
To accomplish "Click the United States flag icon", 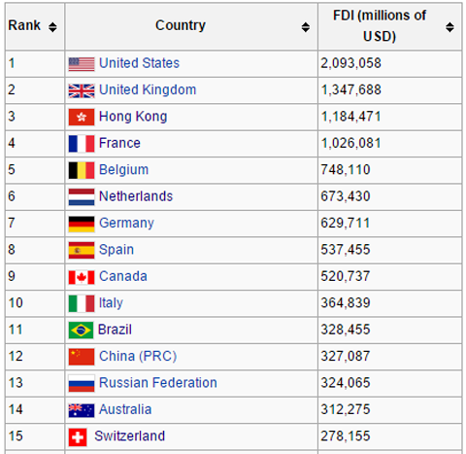I will pos(82,64).
